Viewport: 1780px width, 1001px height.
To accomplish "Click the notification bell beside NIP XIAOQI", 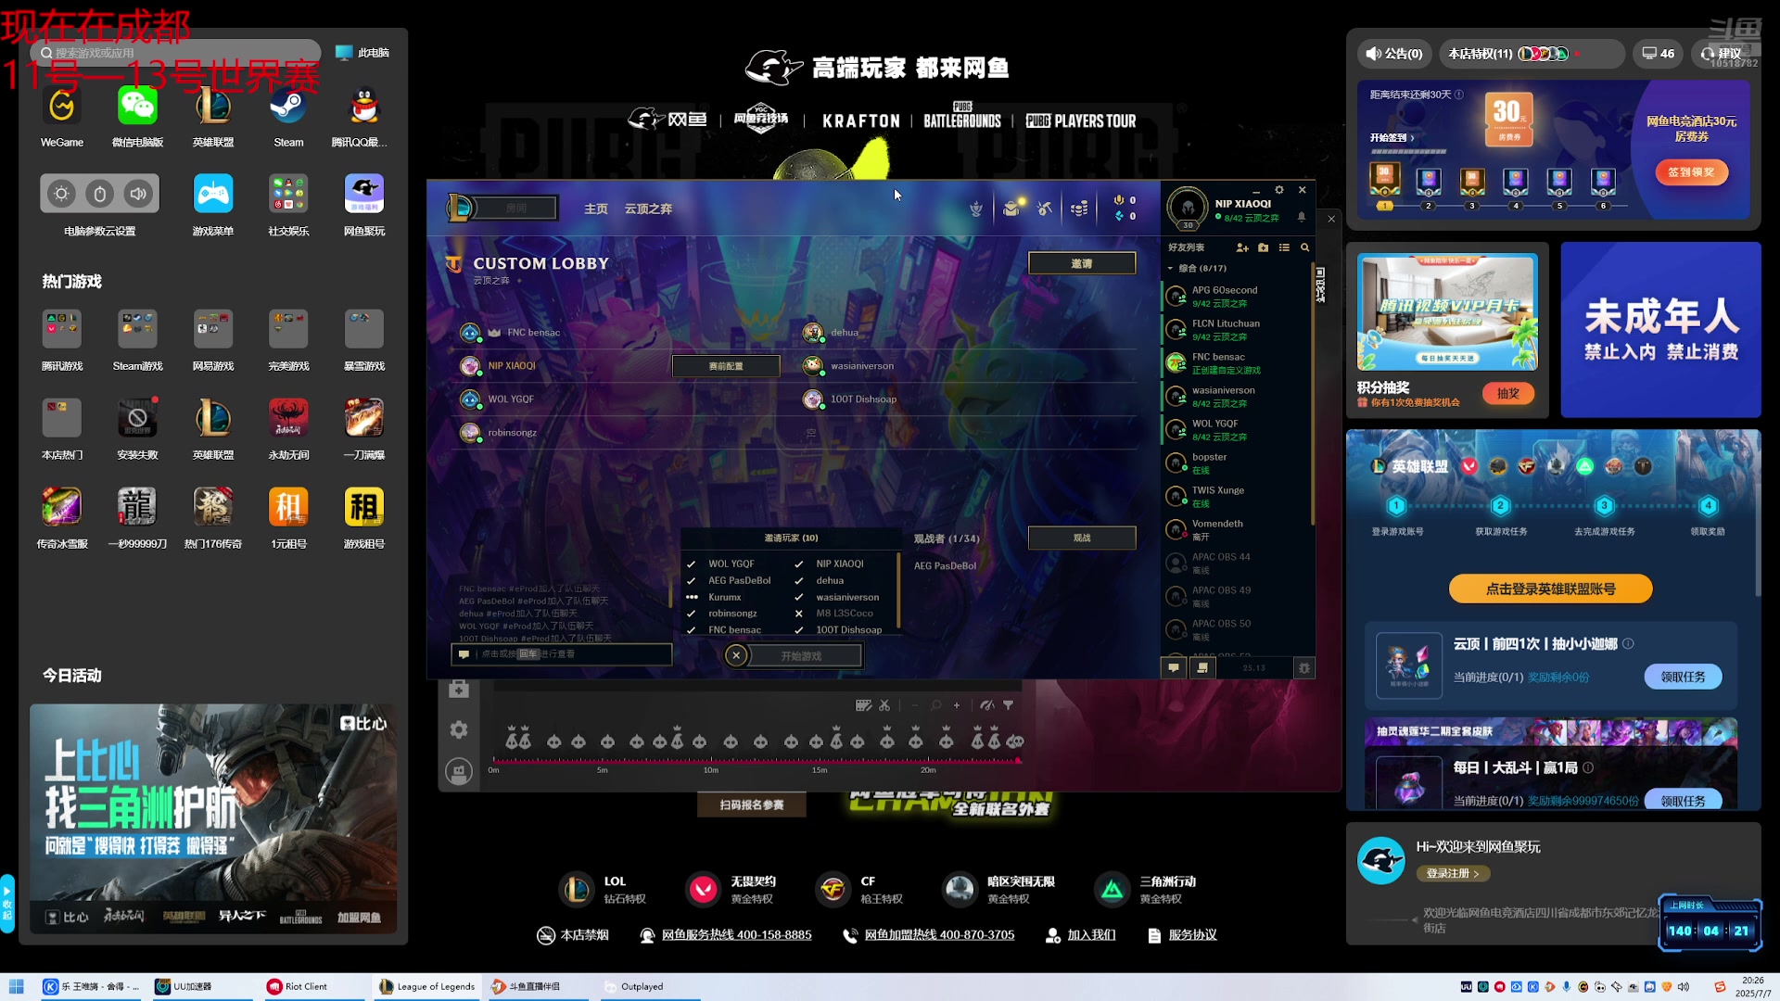I will click(x=1302, y=217).
